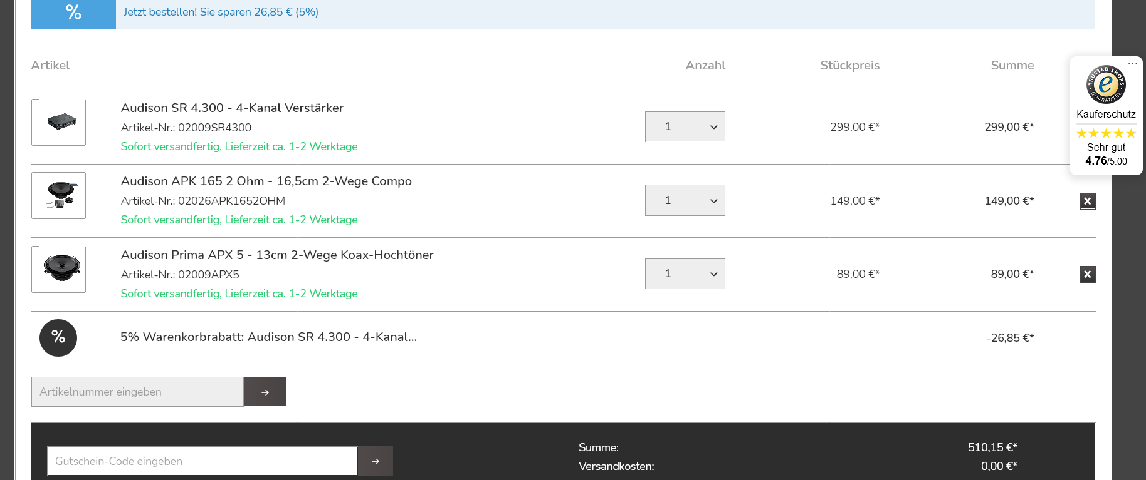Open Audison SR 4.300 4-Kanal Verstärker link
1146x480 pixels.
(x=232, y=108)
